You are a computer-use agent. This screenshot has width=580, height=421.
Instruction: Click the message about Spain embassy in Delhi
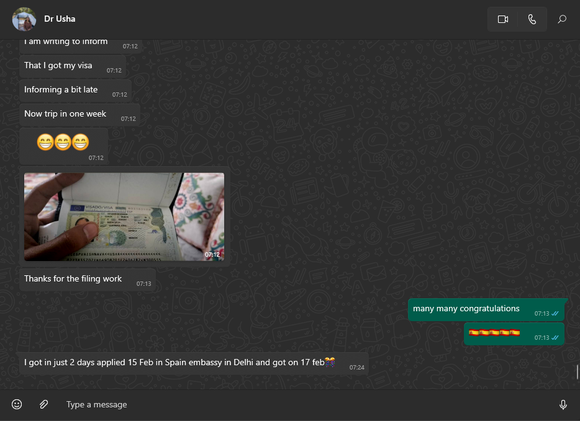click(x=174, y=363)
